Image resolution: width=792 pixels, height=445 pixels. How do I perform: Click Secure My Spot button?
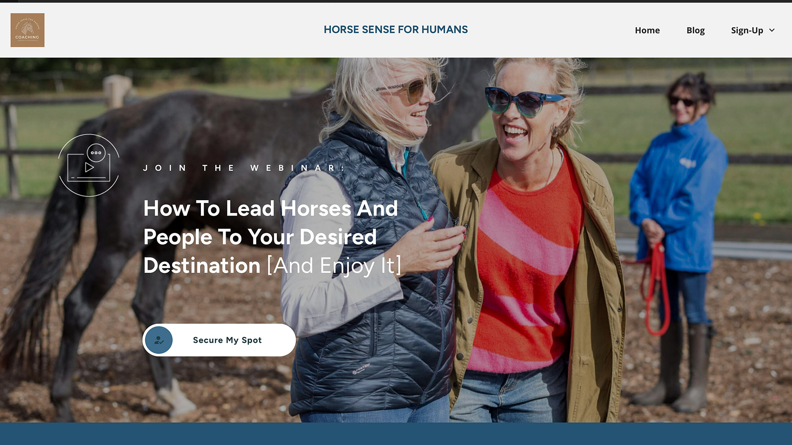[x=219, y=340]
